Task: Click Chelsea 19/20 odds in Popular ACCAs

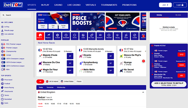Action: (x=181, y=65)
